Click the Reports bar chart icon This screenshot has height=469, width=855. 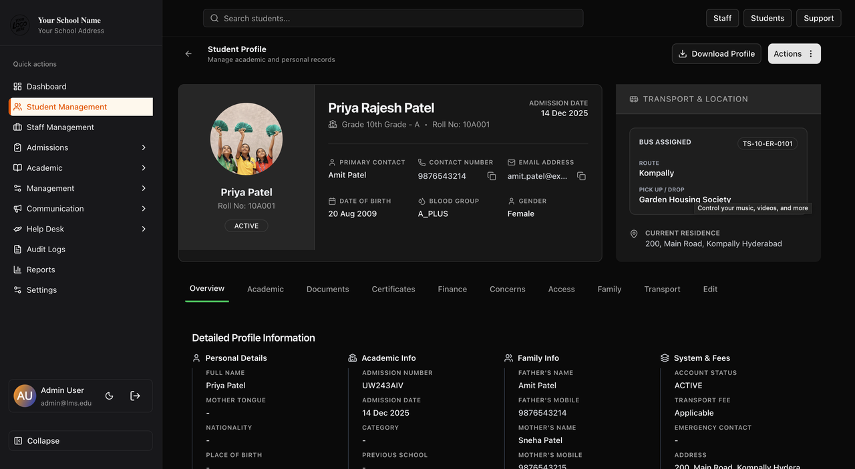tap(17, 270)
